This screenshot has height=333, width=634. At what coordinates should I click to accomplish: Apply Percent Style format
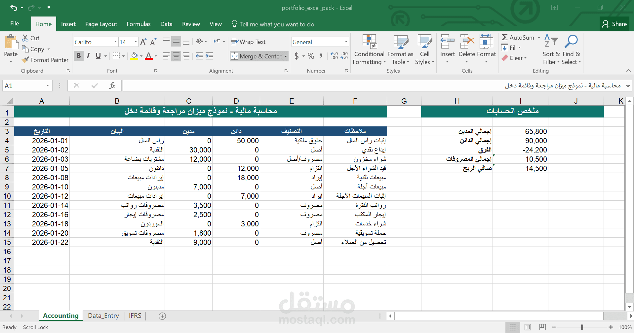tap(311, 56)
